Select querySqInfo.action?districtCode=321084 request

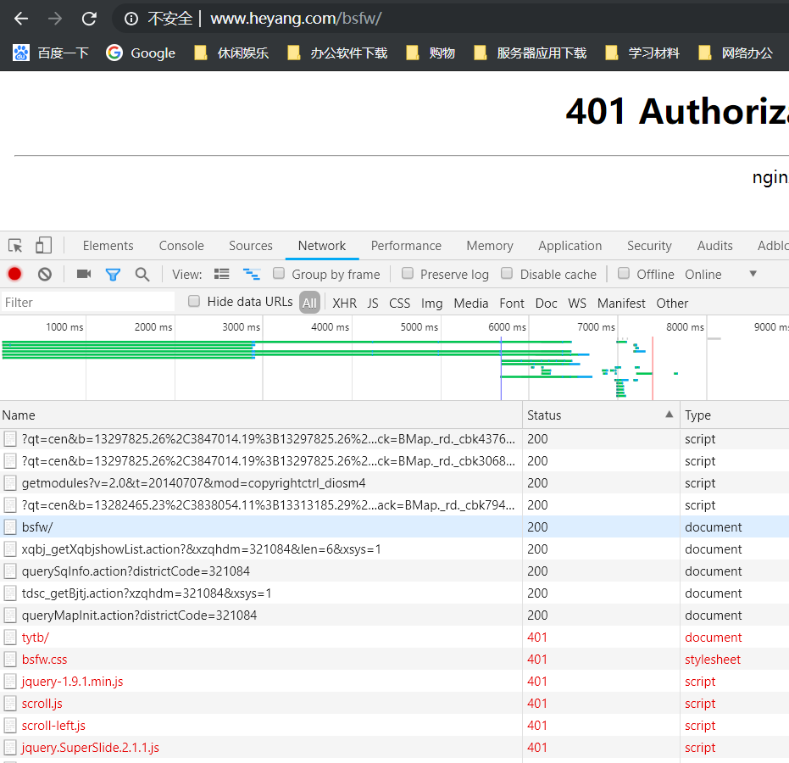click(x=395, y=571)
